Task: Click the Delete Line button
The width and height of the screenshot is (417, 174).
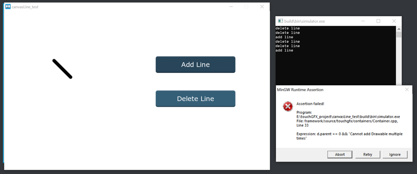Action: 195,99
